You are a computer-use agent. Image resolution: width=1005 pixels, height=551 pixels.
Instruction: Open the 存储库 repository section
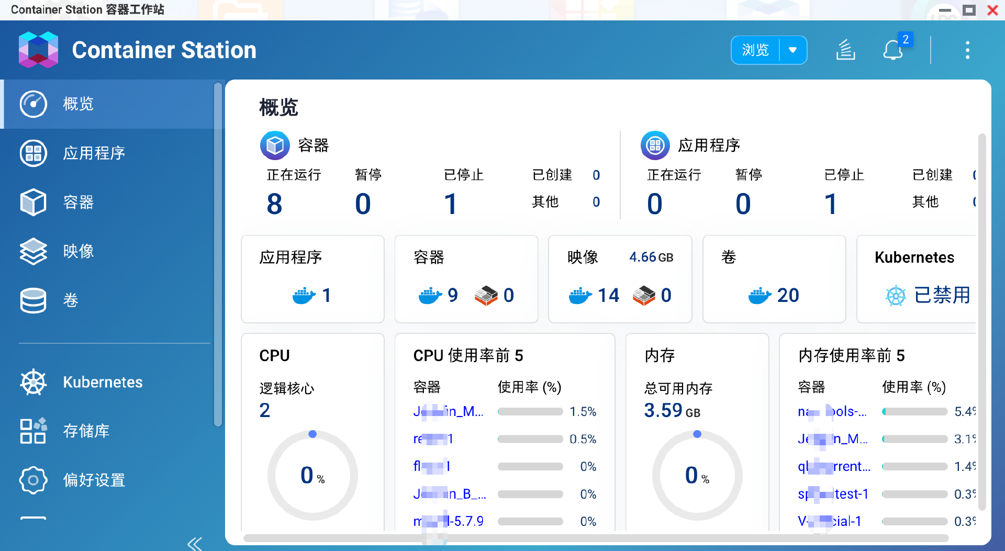point(86,431)
